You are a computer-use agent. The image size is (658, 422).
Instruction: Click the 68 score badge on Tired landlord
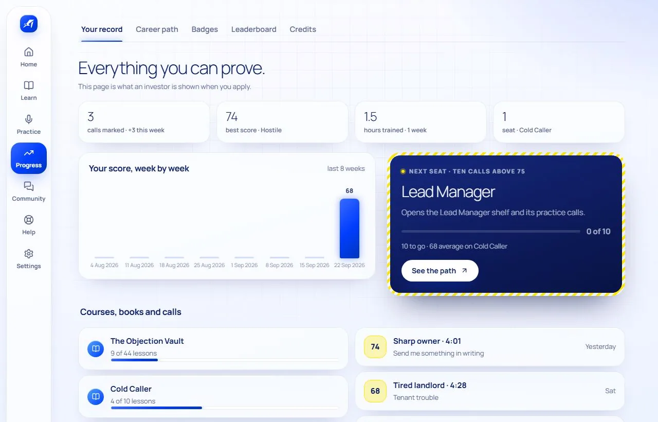(375, 391)
